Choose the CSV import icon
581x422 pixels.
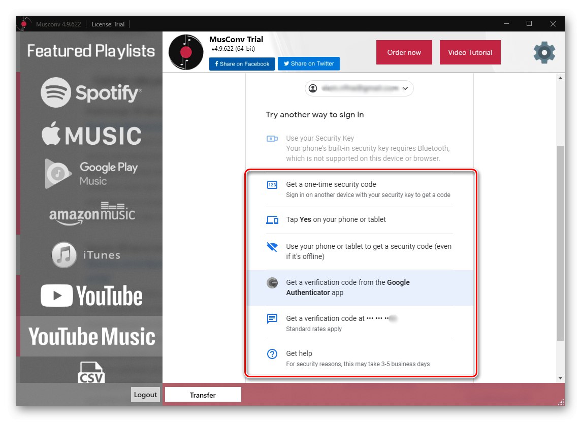(x=91, y=372)
